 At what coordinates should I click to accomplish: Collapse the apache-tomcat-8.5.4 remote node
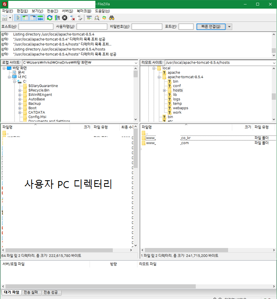pos(159,77)
